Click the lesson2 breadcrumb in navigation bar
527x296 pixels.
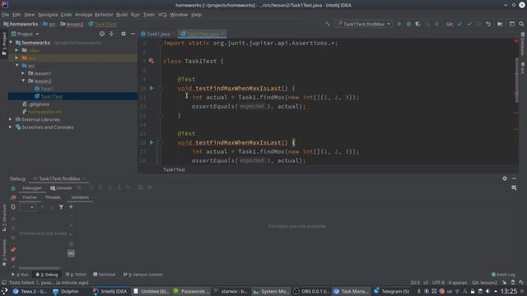72,24
